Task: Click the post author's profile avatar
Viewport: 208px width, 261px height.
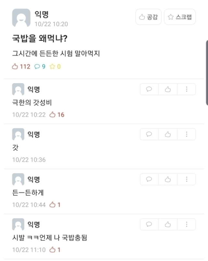Action: (x=21, y=18)
